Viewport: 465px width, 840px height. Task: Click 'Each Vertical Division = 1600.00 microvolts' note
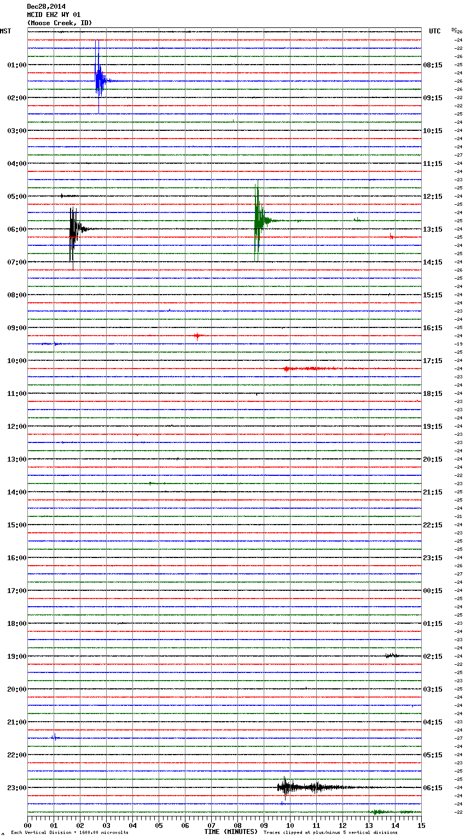70,832
